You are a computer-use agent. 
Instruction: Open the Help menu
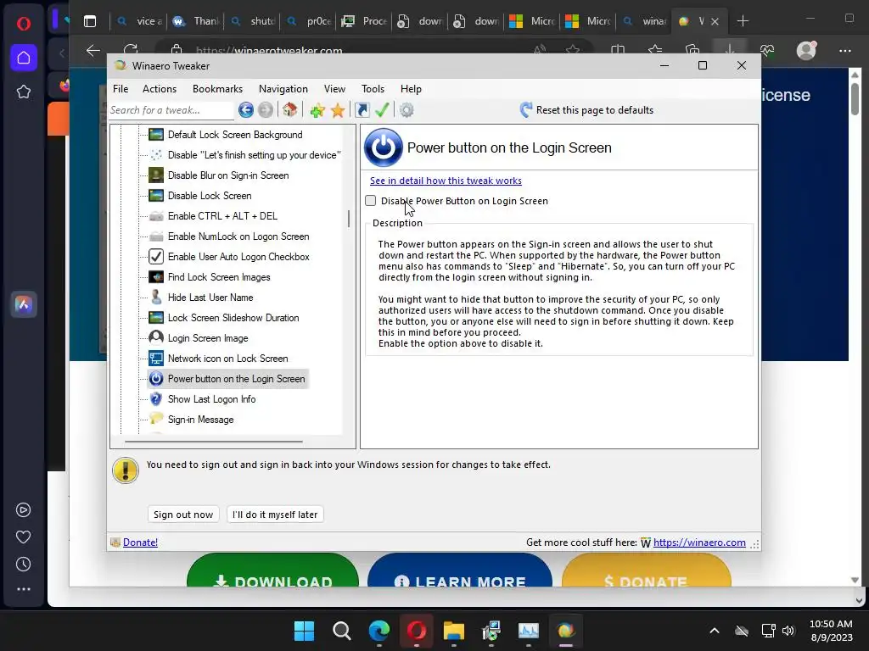click(412, 89)
